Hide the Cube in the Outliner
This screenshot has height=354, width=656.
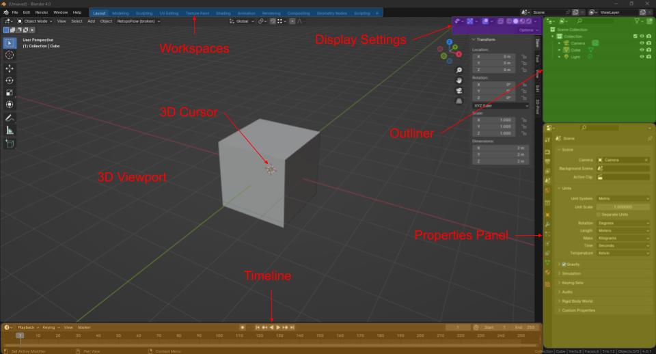click(642, 50)
